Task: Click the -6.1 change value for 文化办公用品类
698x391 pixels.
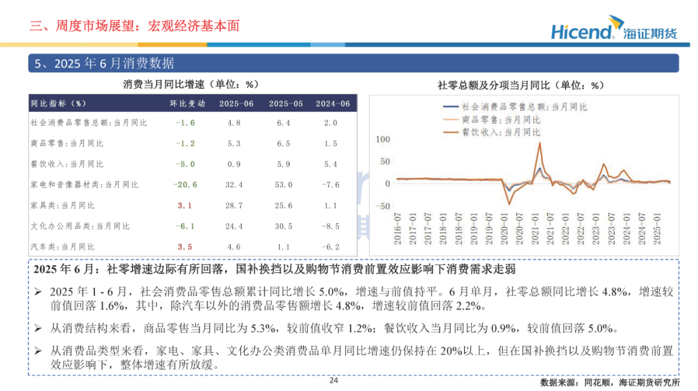Action: (185, 226)
